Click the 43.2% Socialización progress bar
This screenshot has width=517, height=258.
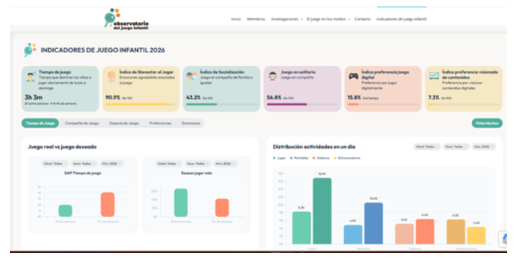[222, 105]
